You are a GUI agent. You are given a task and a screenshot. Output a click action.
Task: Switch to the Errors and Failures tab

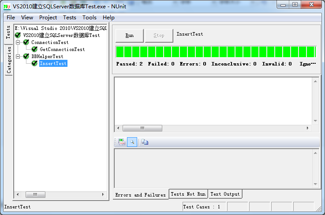click(141, 194)
